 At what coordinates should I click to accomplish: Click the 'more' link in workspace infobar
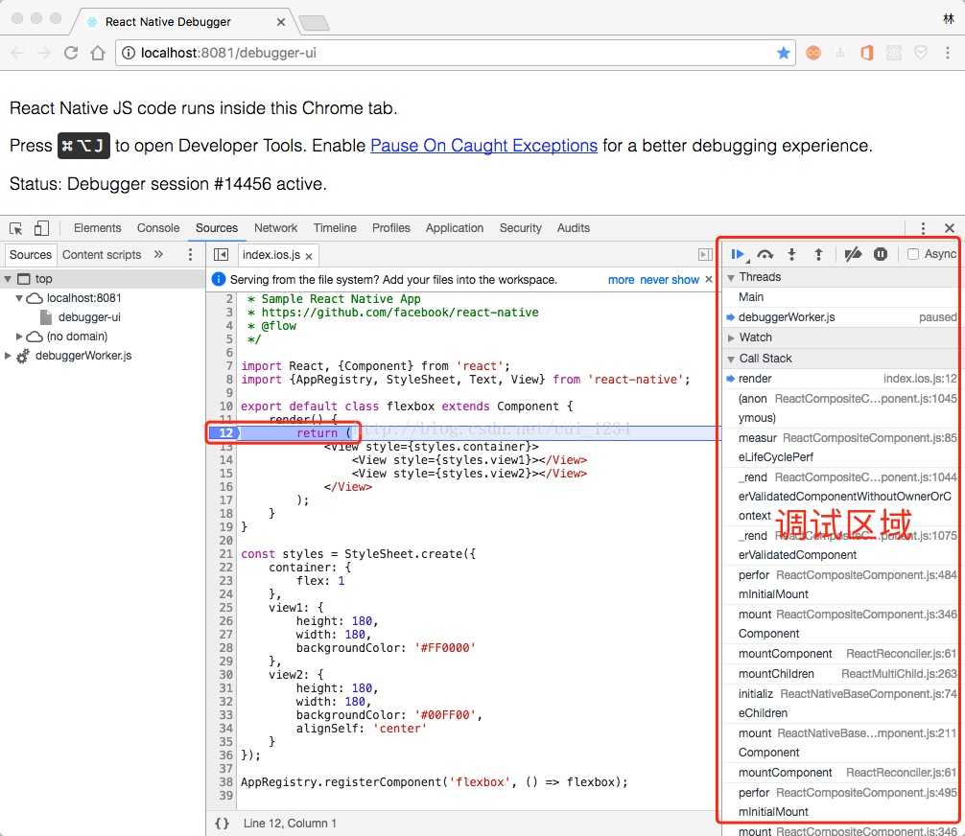click(x=621, y=280)
